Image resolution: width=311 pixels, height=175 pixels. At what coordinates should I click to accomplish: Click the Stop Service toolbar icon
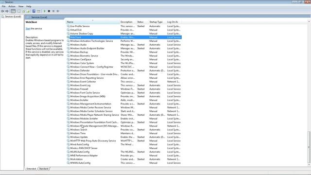[x=49, y=11]
